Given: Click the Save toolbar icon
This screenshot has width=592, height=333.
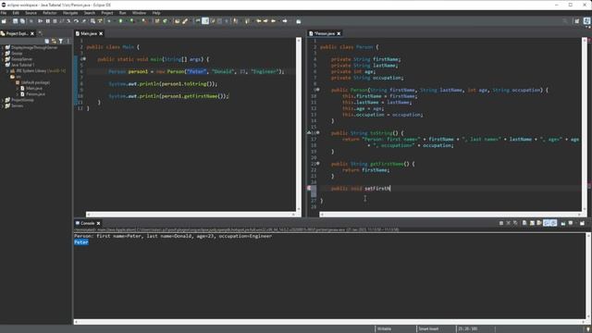Looking at the screenshot, I should click(15, 21).
